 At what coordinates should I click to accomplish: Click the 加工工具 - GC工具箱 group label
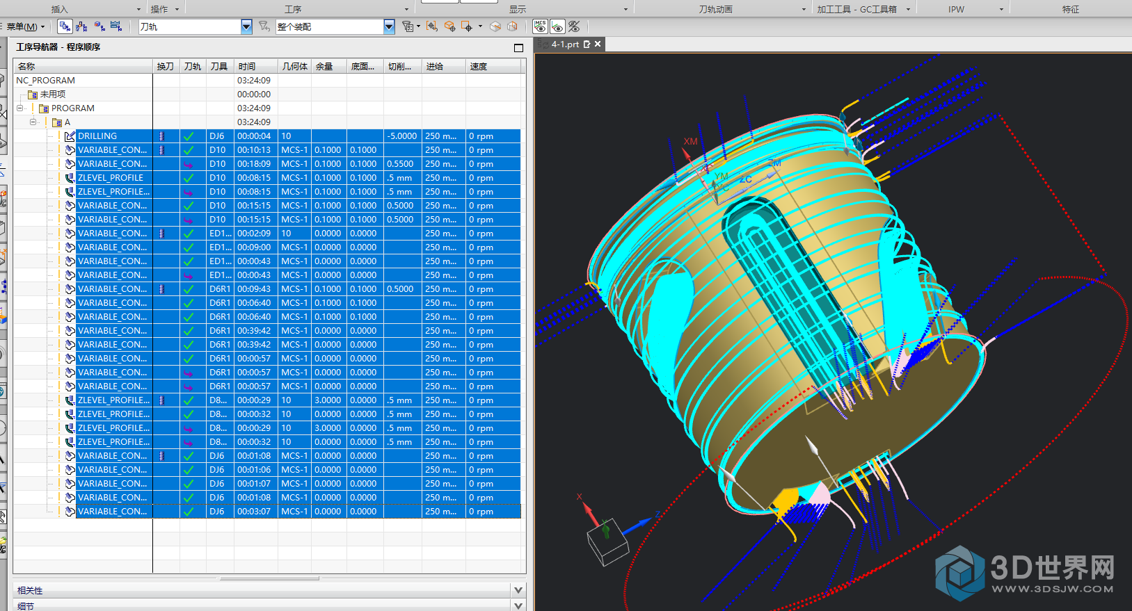(857, 9)
